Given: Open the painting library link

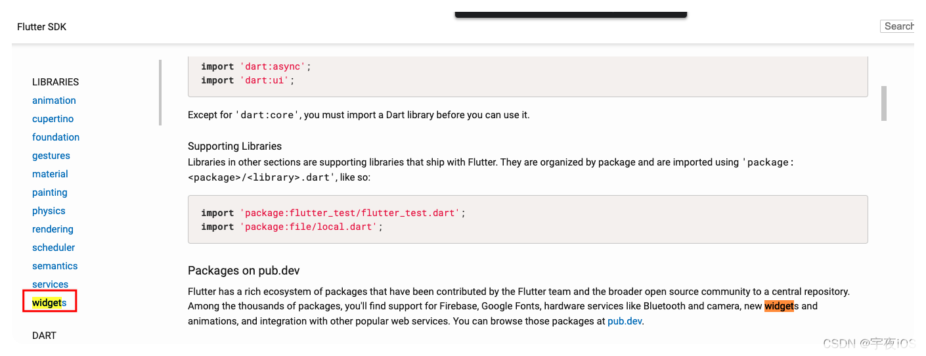Looking at the screenshot, I should 49,192.
